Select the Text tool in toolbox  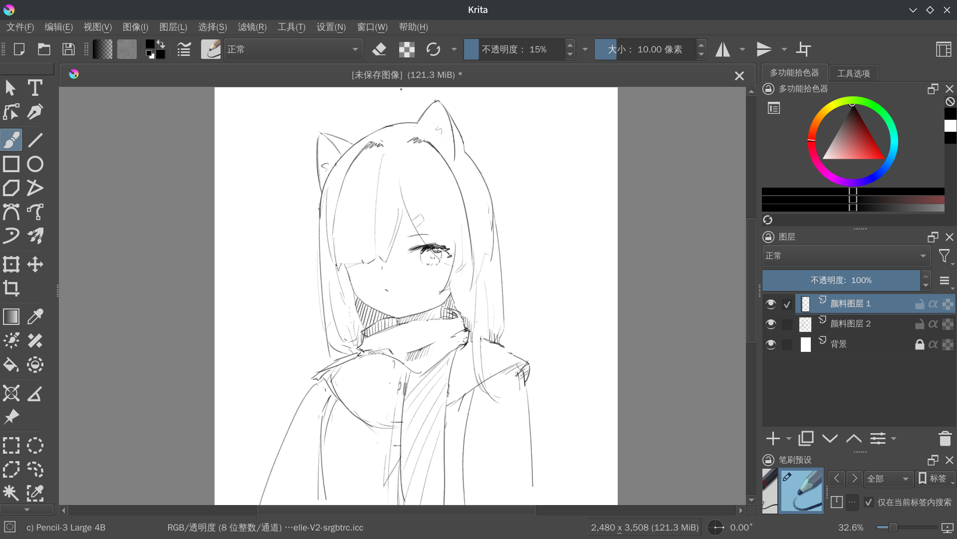coord(35,88)
